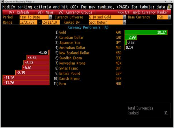Screen dimensions: 174x128
Task: Click the clipboard icon in top-right corner
Action: [170, 6]
